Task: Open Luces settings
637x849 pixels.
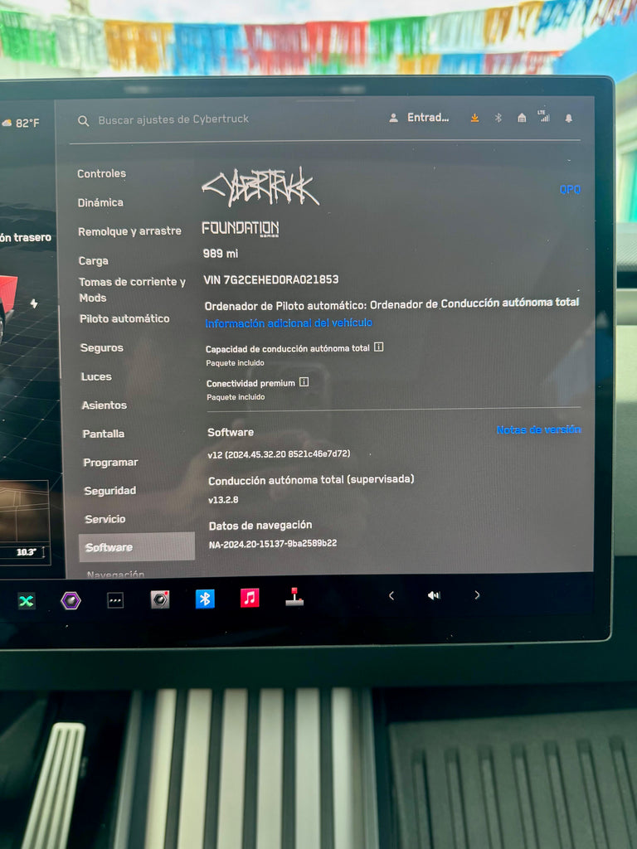Action: 96,376
